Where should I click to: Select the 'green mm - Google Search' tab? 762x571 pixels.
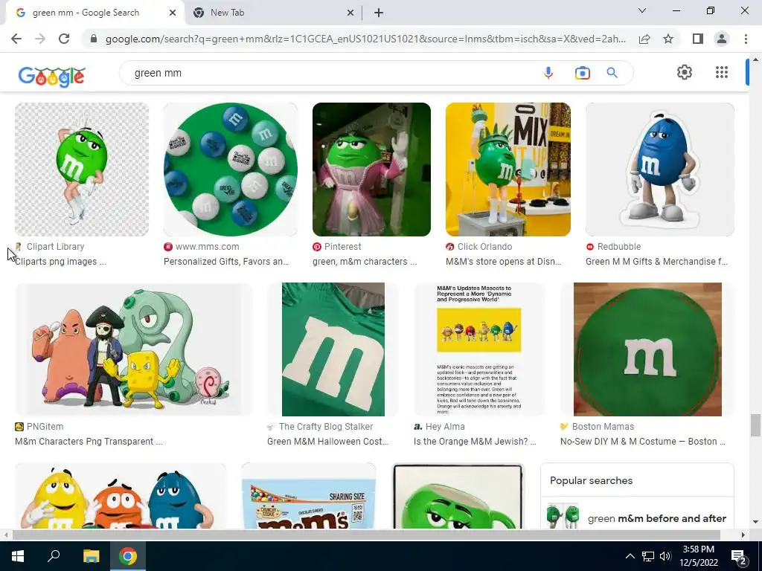point(95,13)
